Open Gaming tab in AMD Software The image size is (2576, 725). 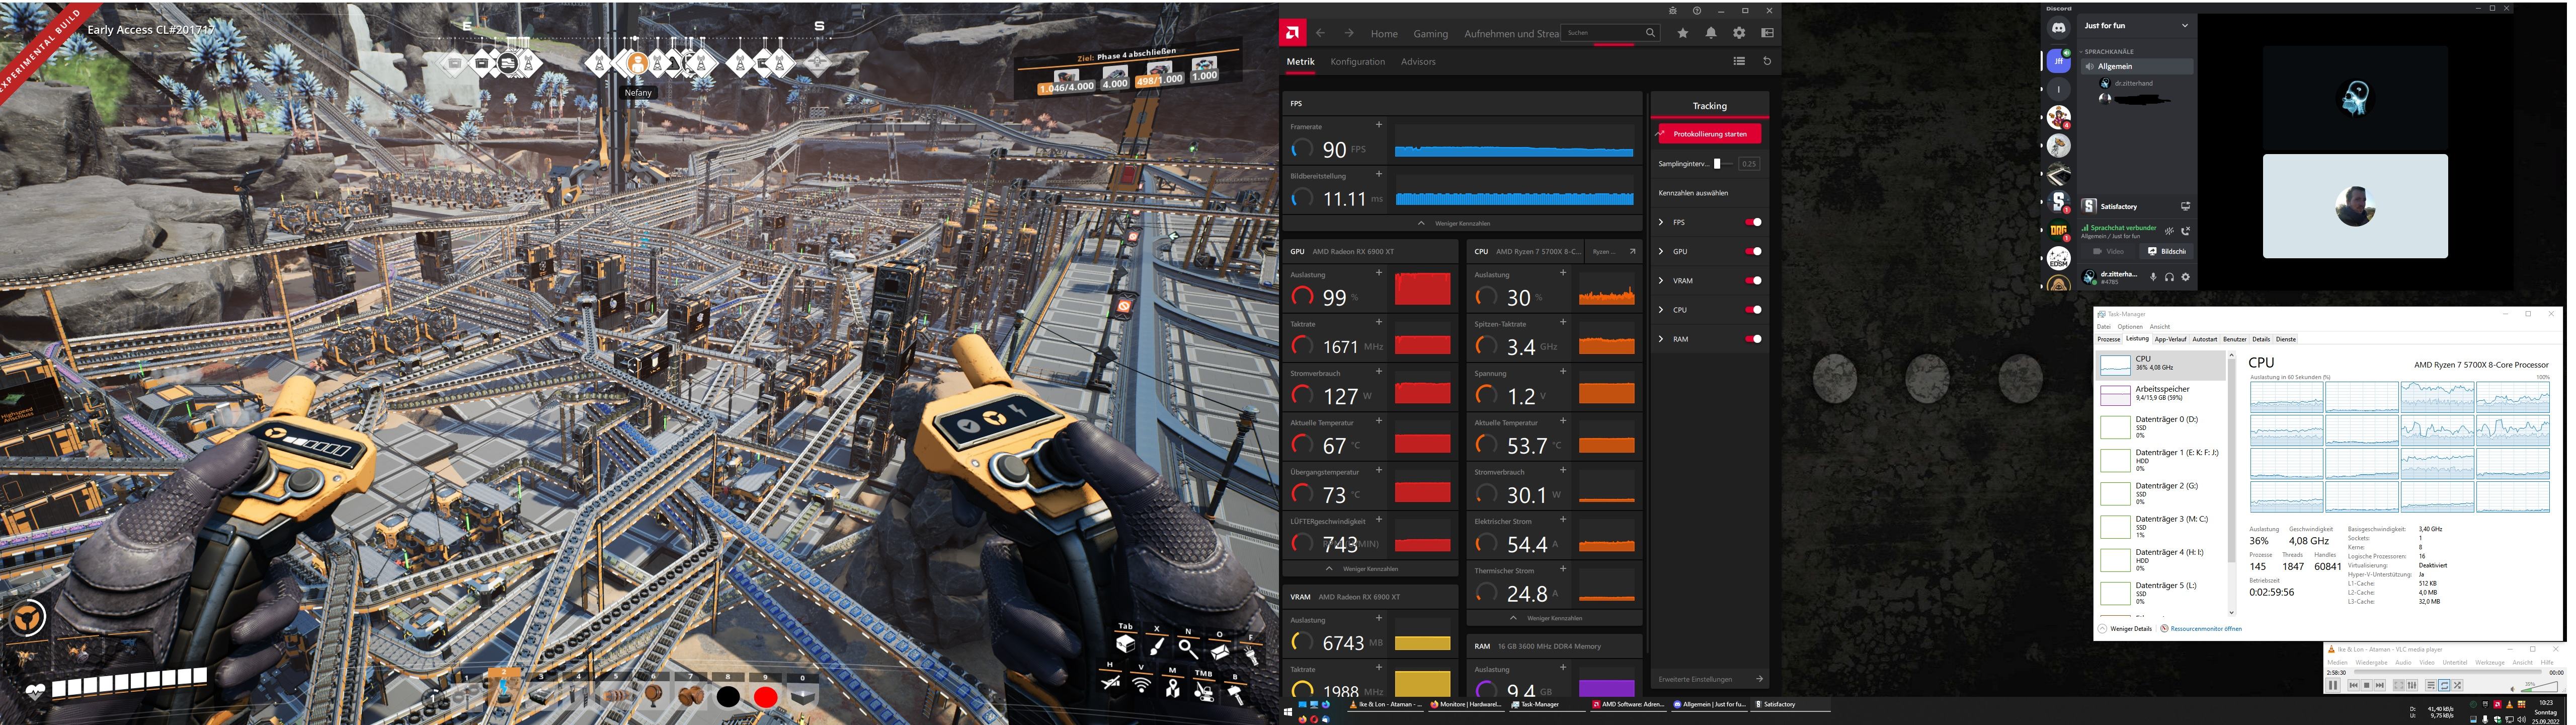click(x=1430, y=34)
